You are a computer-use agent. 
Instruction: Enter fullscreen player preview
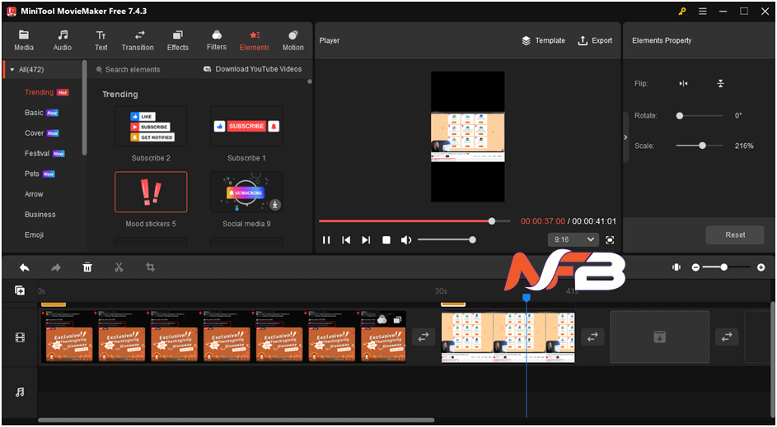(x=610, y=239)
